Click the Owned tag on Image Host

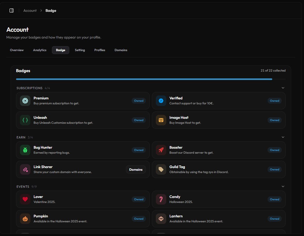[x=275, y=120]
